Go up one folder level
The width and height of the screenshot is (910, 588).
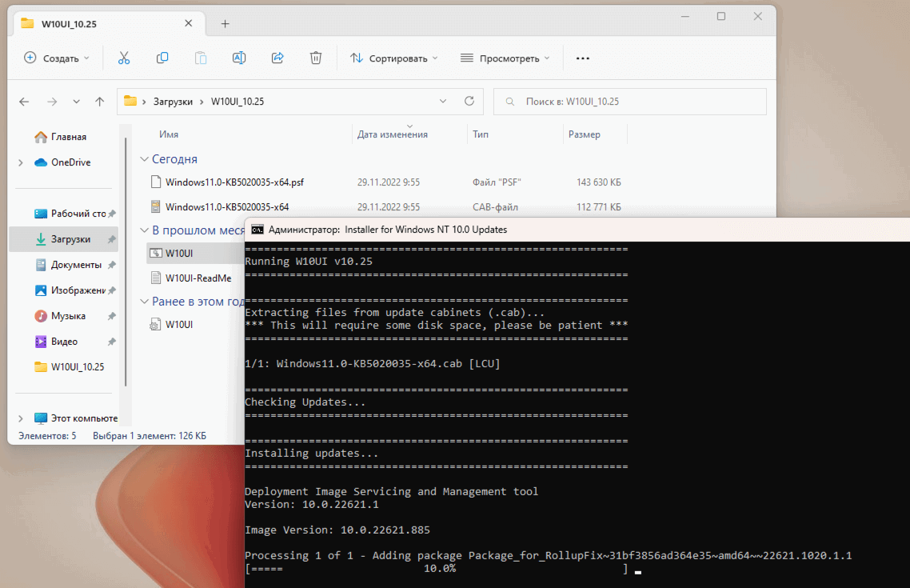tap(100, 102)
